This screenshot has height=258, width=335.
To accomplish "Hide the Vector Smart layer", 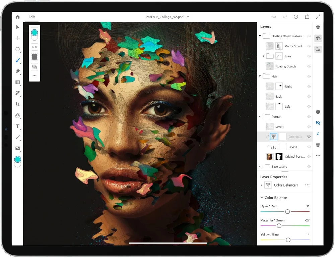I will click(309, 46).
